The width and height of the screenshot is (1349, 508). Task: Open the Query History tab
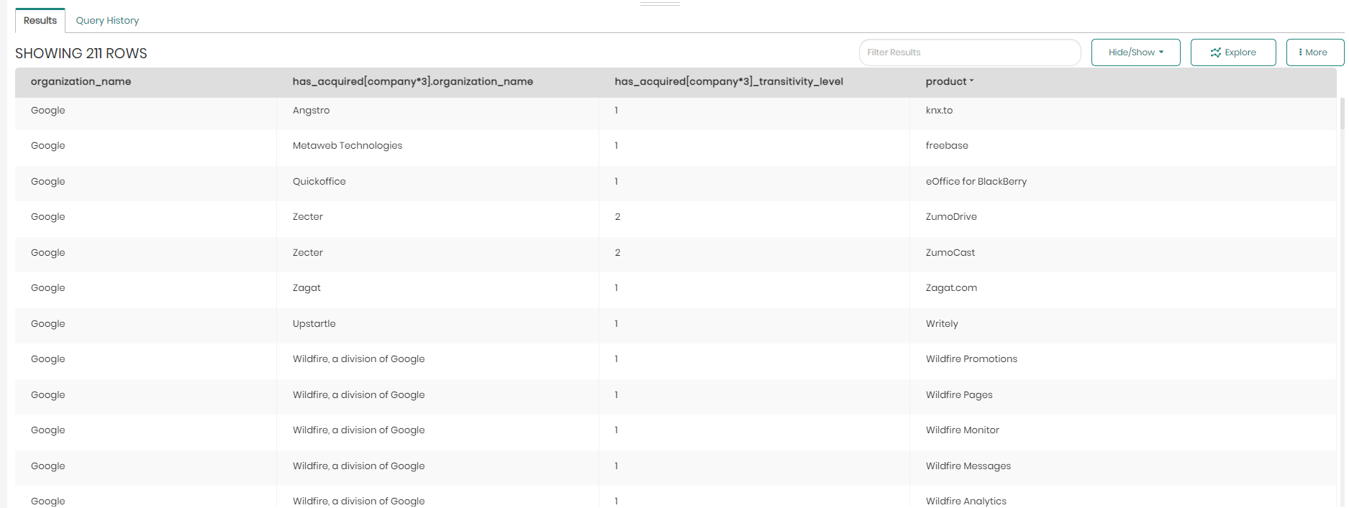[x=107, y=20]
